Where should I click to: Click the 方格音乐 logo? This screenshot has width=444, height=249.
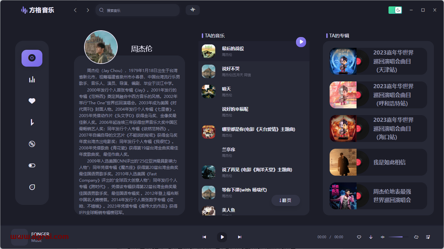click(x=37, y=10)
